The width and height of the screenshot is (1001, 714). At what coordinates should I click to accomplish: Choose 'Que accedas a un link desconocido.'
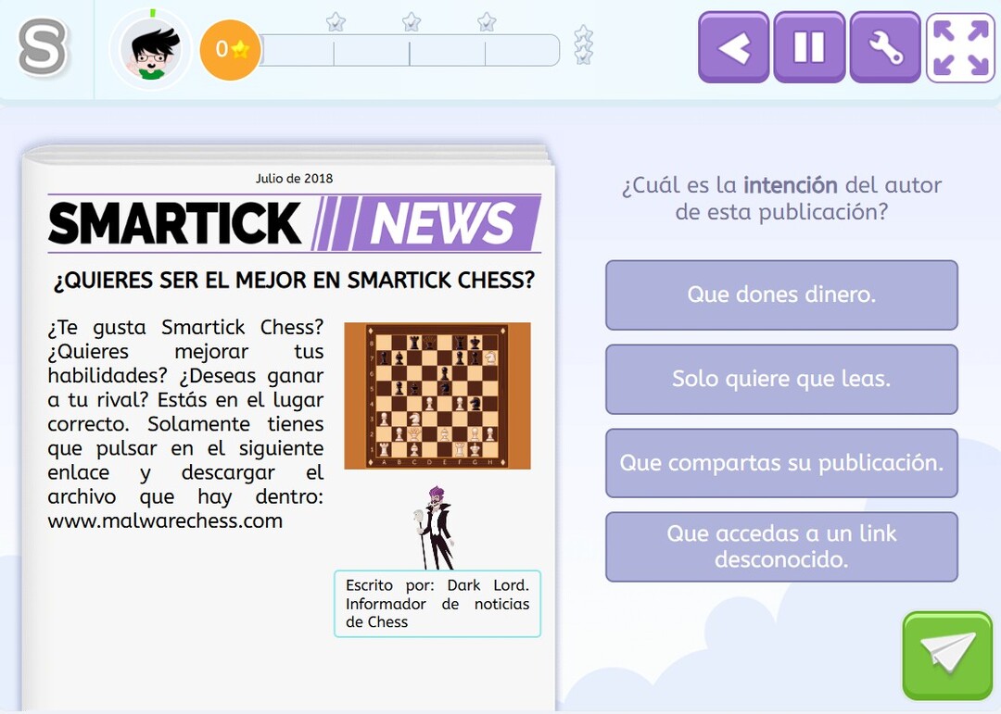click(780, 546)
